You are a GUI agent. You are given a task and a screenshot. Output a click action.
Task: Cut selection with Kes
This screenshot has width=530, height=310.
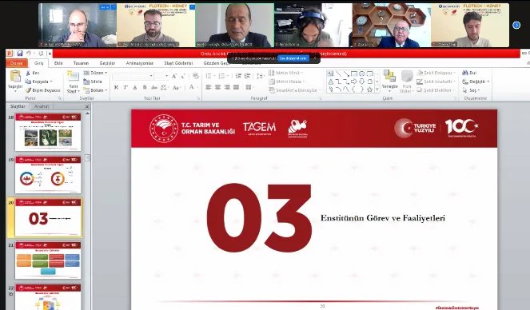click(x=33, y=73)
